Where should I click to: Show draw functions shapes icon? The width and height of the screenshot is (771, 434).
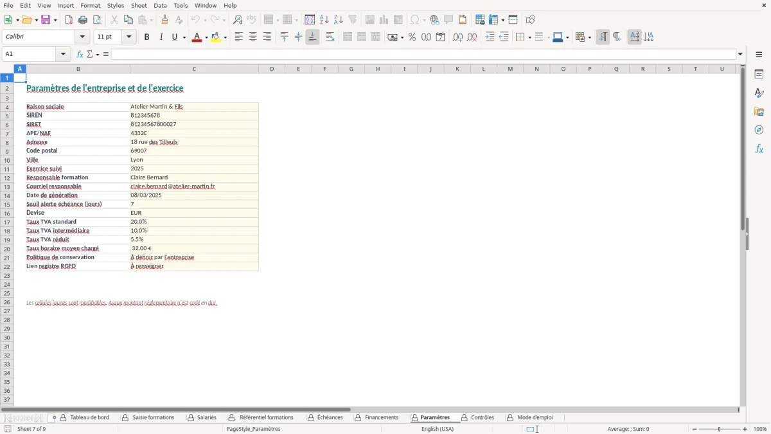click(531, 20)
